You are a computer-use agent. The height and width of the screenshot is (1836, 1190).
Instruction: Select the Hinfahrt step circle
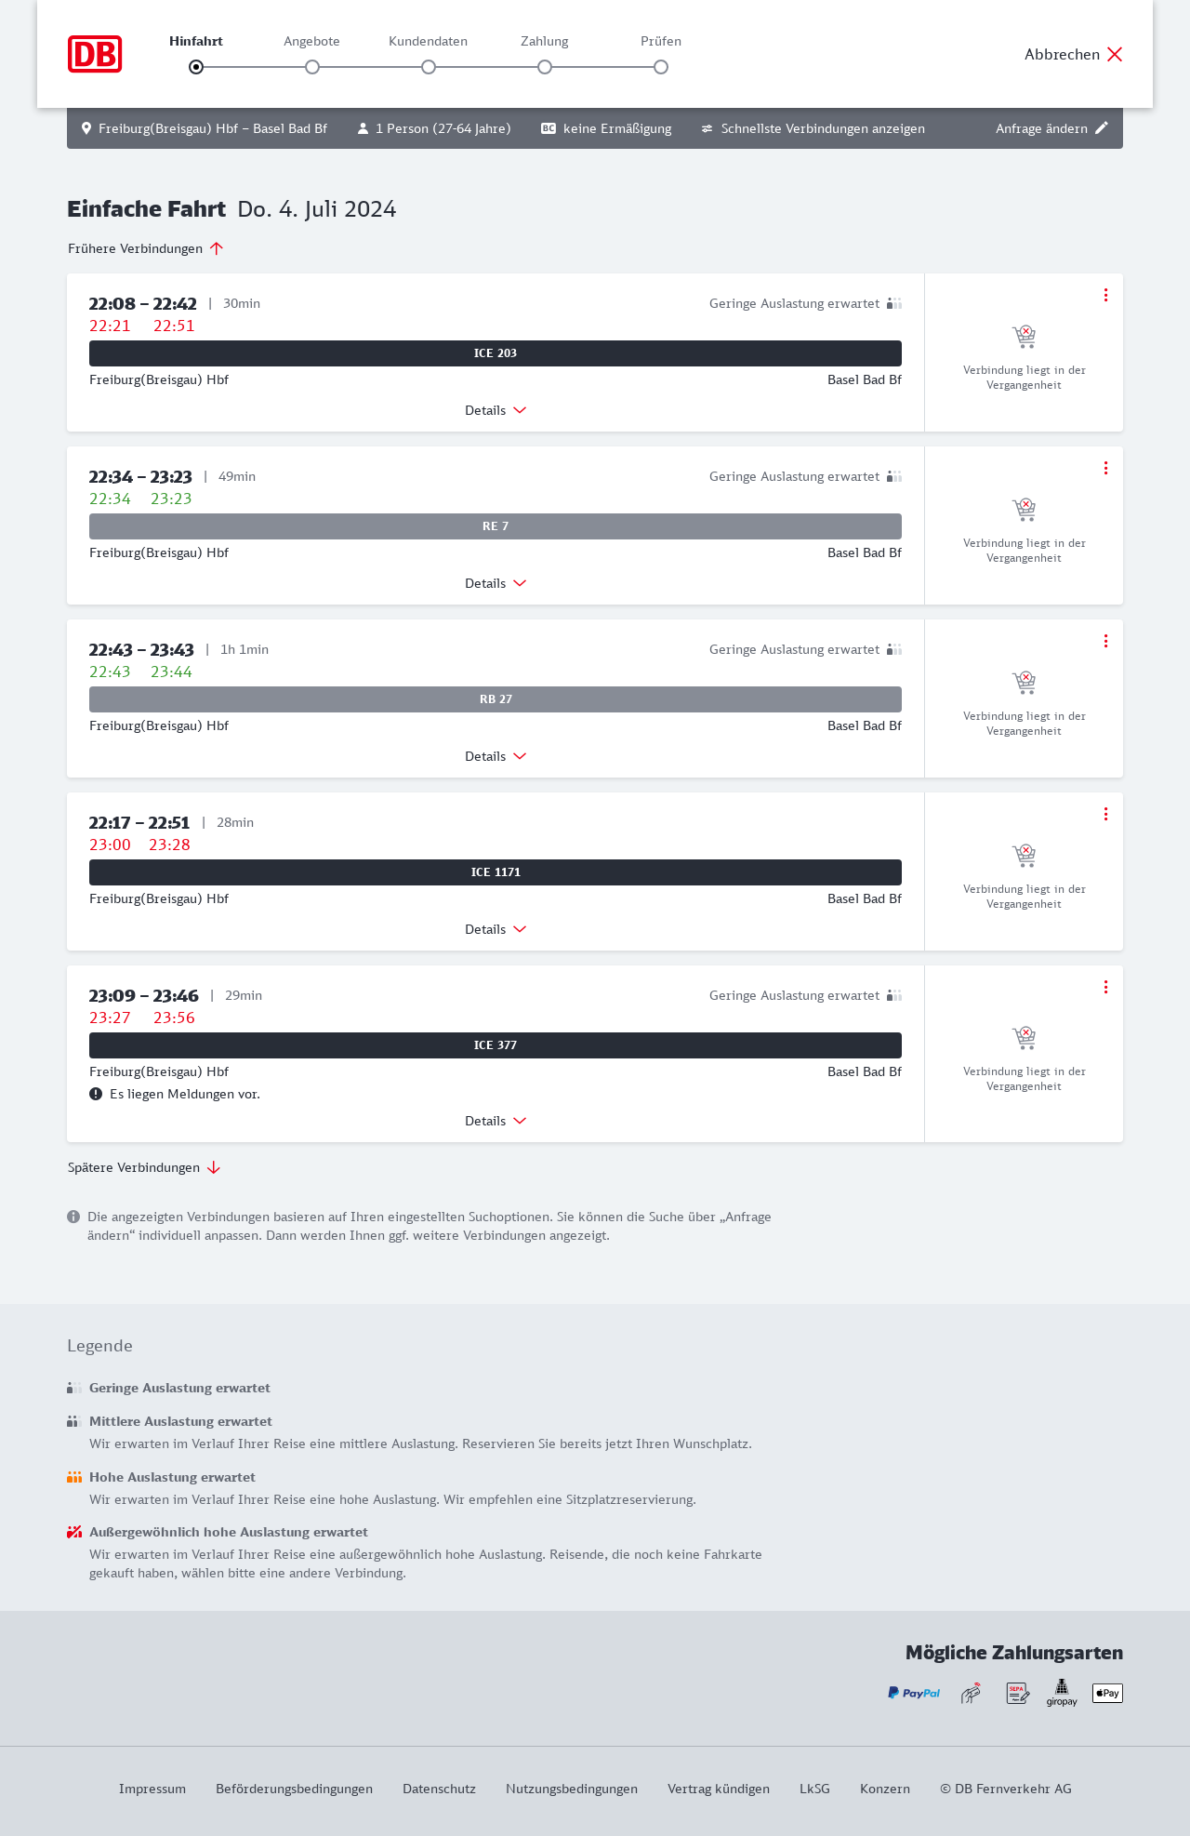tap(196, 67)
